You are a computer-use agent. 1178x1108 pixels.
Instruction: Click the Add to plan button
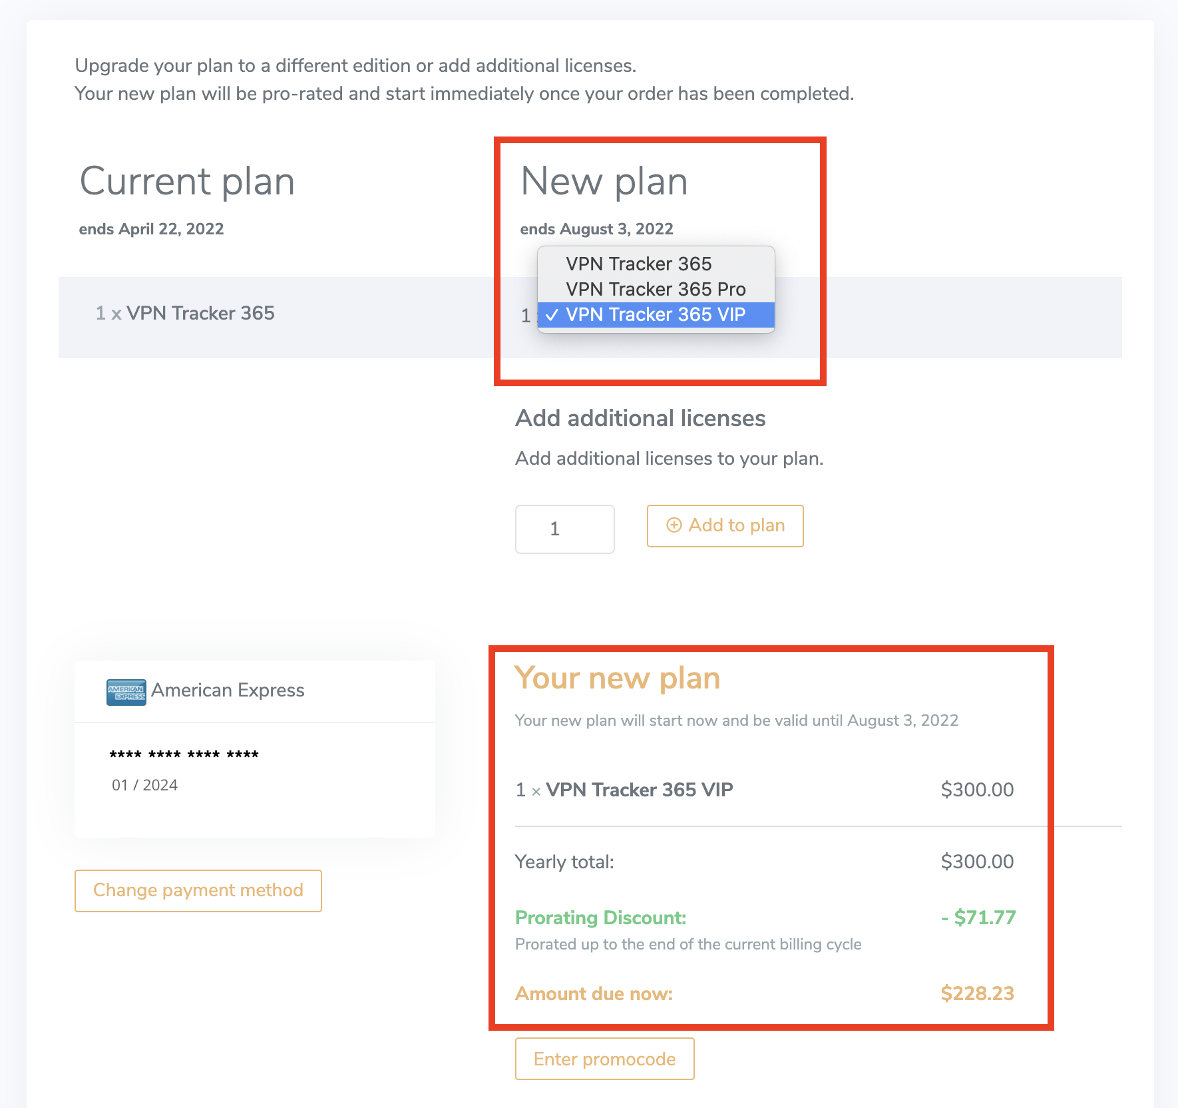point(725,526)
